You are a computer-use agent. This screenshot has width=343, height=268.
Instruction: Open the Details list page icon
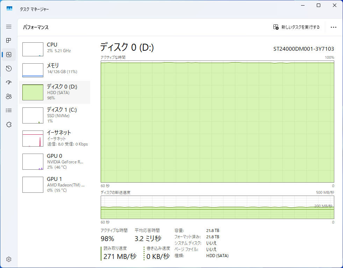tap(9, 111)
